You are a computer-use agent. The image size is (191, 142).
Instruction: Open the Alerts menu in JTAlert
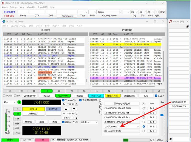tap(5, 7)
